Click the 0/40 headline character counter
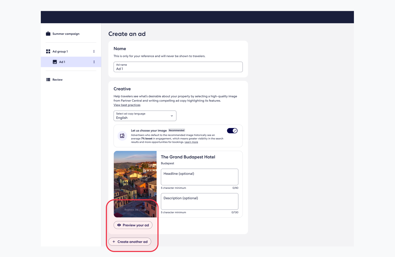The height and width of the screenshot is (257, 395). tap(235, 188)
